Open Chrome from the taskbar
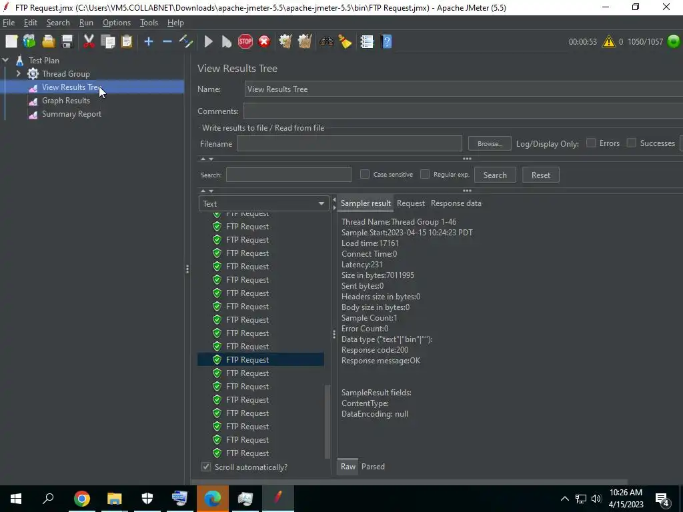This screenshot has height=512, width=683. tap(82, 499)
